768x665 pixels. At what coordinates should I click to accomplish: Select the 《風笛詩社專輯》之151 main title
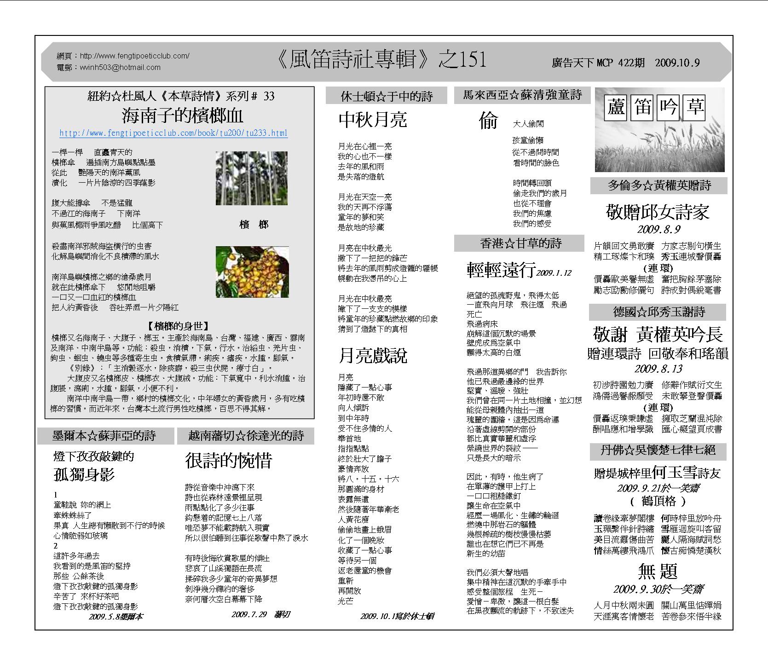pos(382,60)
